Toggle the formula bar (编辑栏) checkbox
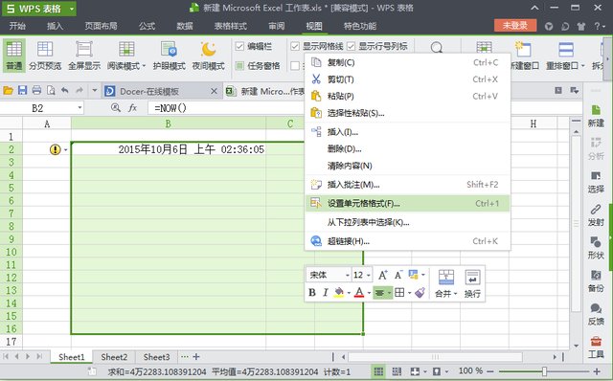Image resolution: width=613 pixels, height=381 pixels. [x=239, y=47]
